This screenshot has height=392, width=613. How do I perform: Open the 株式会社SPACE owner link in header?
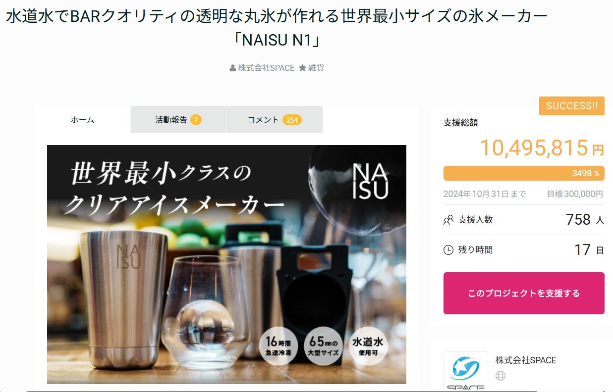(x=266, y=68)
